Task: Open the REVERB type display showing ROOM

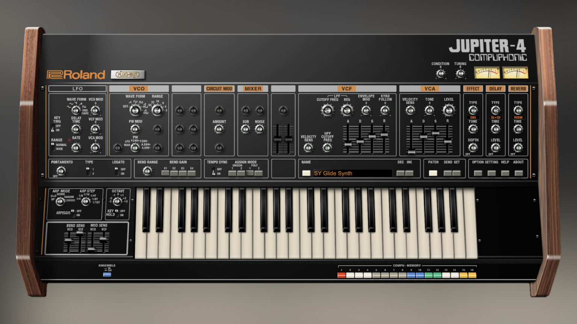Action: point(518,117)
